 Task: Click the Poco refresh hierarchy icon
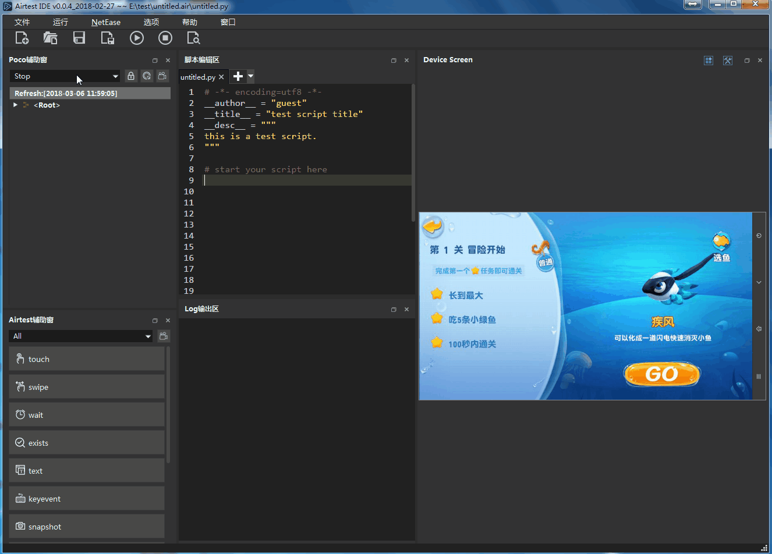[147, 76]
